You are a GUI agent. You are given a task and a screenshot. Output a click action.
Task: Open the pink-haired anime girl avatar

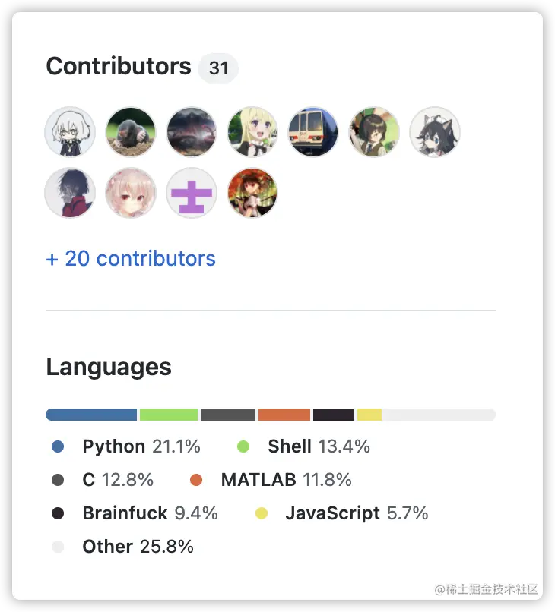pyautogui.click(x=131, y=193)
